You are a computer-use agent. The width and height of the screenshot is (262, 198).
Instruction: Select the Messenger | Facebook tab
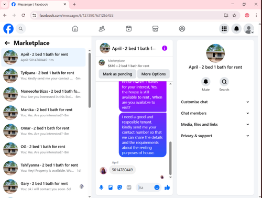(39, 5)
